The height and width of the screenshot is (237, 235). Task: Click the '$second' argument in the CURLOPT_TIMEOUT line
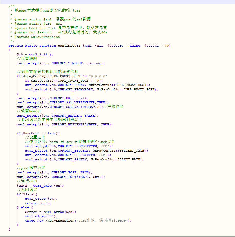pyautogui.click(x=94, y=63)
